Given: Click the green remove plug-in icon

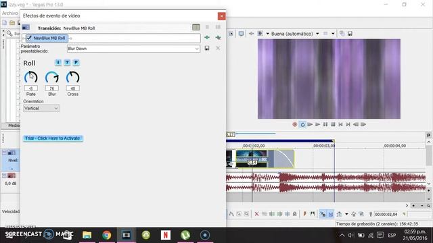Looking at the screenshot, I should pyautogui.click(x=218, y=37).
